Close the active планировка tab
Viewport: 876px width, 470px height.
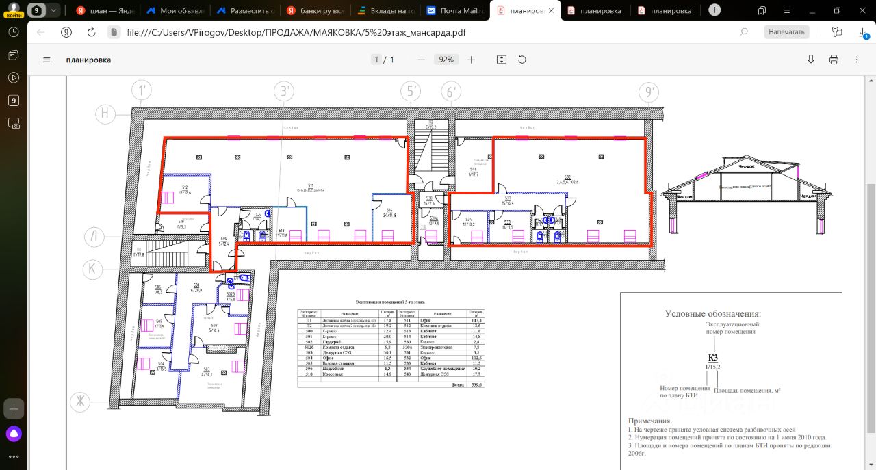pyautogui.click(x=552, y=10)
